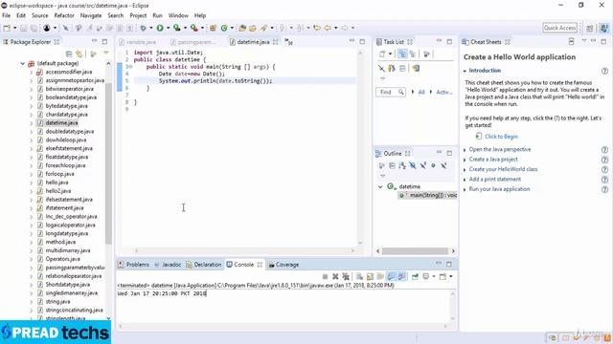Toggle Categorized view in Task List toolbar

point(402,54)
